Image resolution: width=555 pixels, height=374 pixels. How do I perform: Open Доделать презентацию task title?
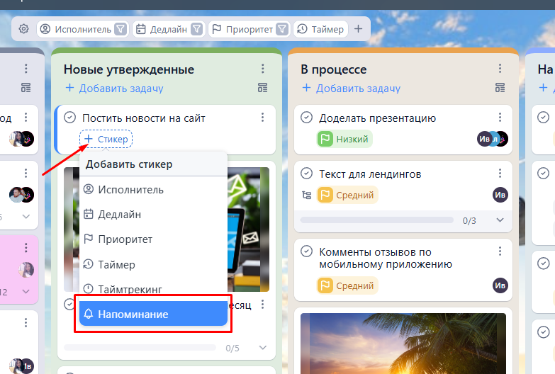(x=377, y=118)
